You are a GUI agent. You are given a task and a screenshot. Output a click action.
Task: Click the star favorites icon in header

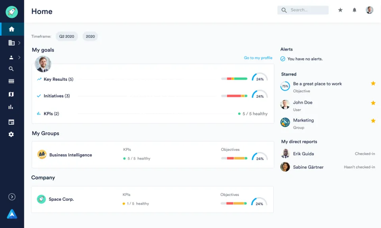tap(340, 10)
